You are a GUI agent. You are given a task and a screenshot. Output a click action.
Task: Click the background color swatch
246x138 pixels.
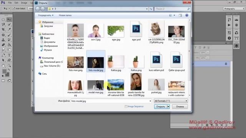click(7, 75)
